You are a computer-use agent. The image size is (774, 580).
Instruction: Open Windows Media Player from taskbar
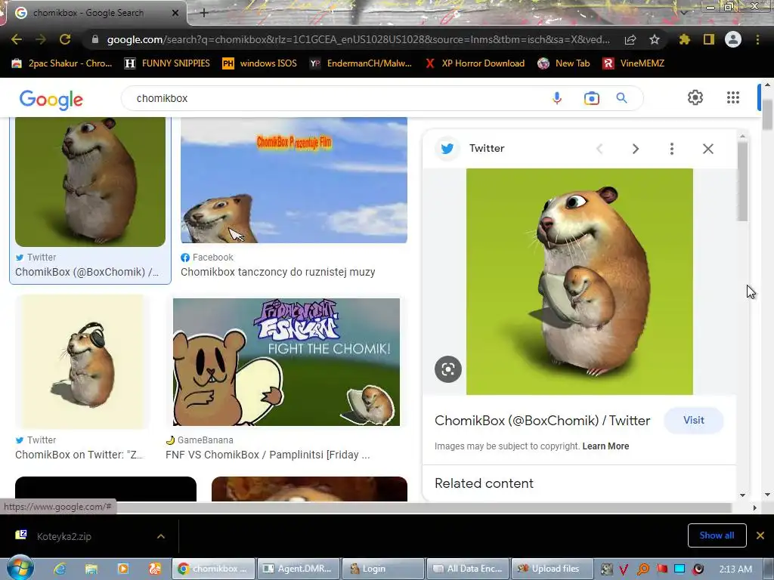(x=123, y=569)
